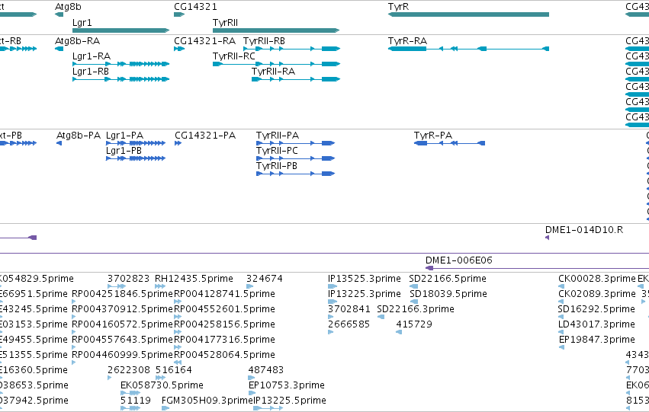Image resolution: width=649 pixels, height=412 pixels.
Task: Open the TyrRII-PB coding sequence label
Action: click(x=277, y=166)
